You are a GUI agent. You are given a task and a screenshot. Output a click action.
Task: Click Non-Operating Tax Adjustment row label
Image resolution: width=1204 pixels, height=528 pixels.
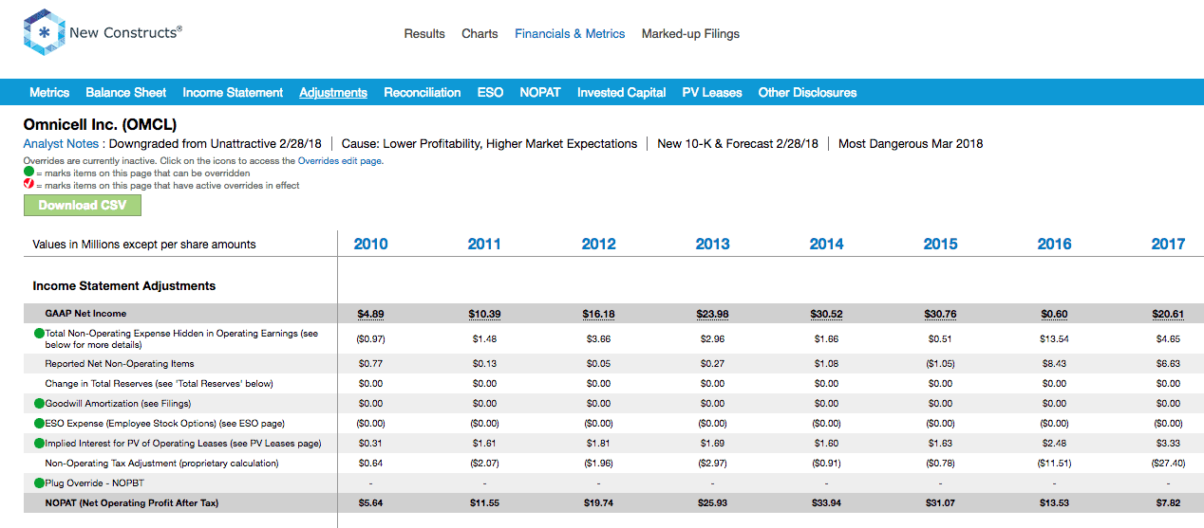[162, 464]
